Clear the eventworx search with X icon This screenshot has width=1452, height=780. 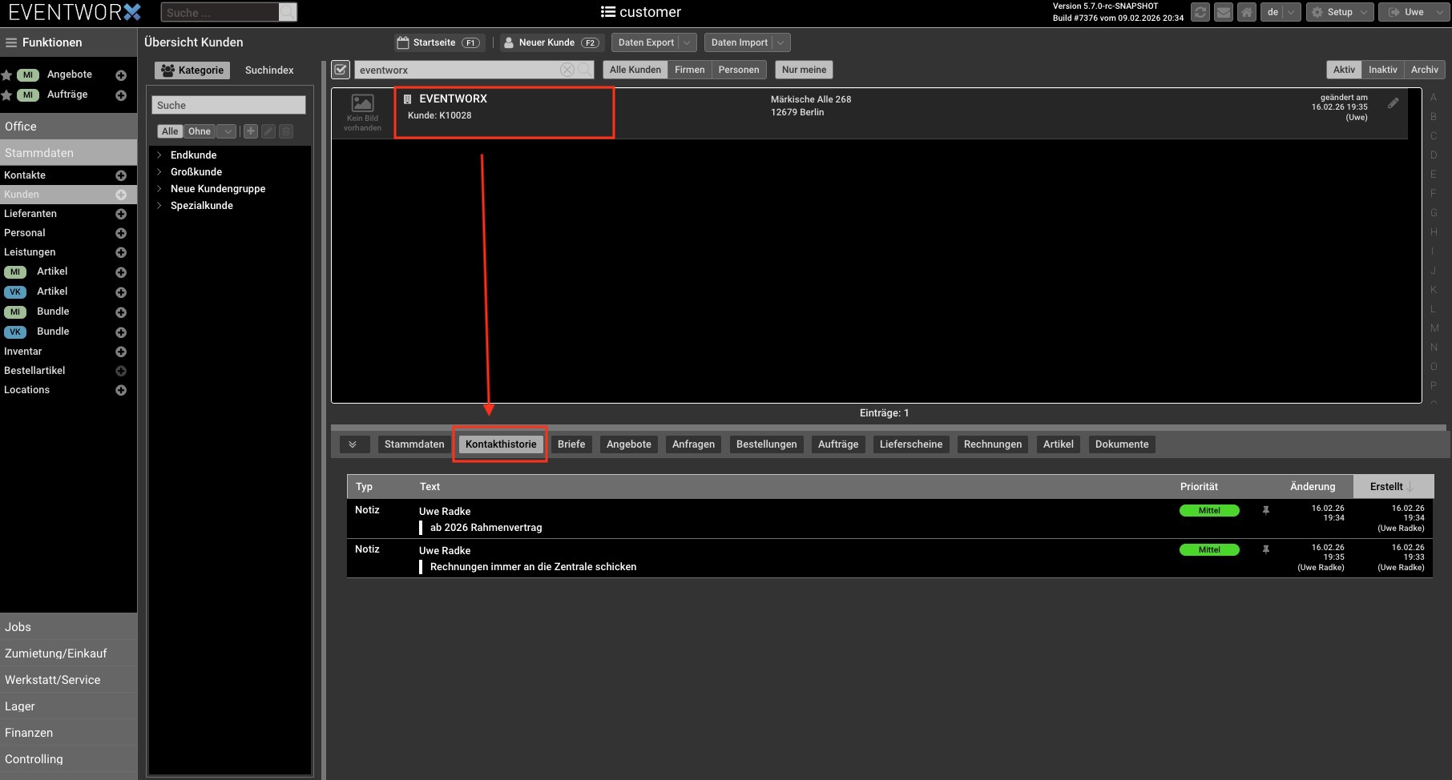point(567,70)
